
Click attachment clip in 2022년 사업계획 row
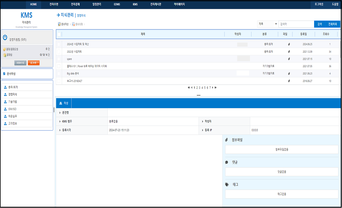point(289,52)
